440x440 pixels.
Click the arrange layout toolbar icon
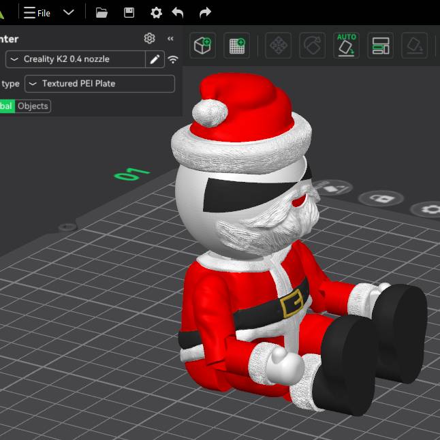[381, 46]
